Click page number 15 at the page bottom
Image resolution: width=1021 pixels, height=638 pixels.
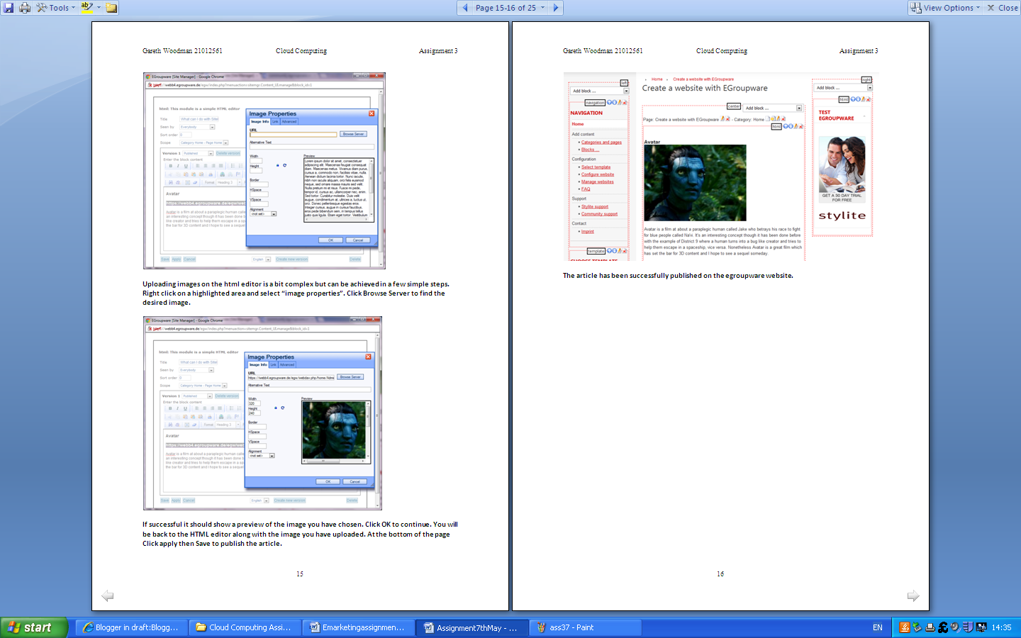click(300, 574)
